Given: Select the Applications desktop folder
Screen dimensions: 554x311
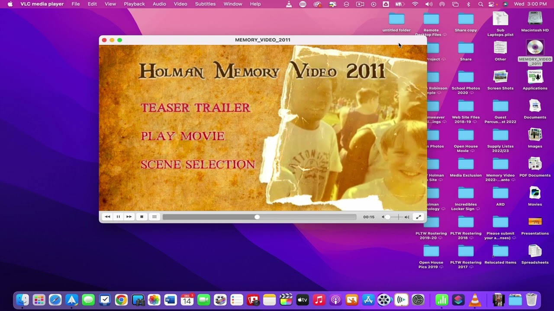Looking at the screenshot, I should click(535, 80).
